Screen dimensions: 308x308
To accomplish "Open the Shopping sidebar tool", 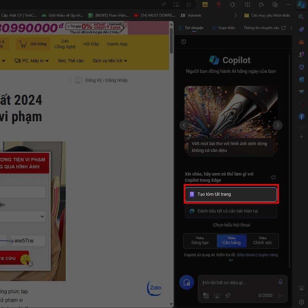I will point(301,29).
